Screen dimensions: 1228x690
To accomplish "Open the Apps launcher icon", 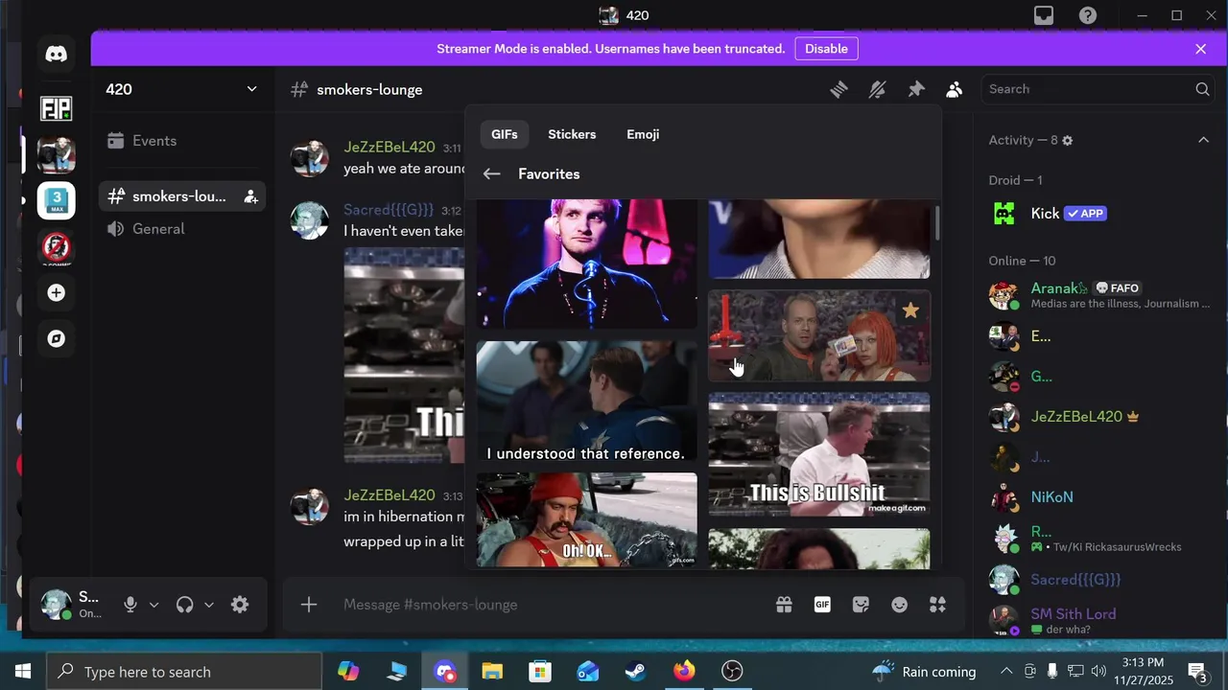I will coord(937,605).
